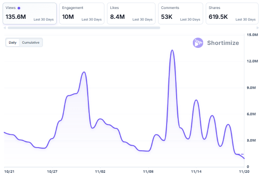Click the Shortimize logo icon
Screen dimensions: 262x178
[198, 43]
